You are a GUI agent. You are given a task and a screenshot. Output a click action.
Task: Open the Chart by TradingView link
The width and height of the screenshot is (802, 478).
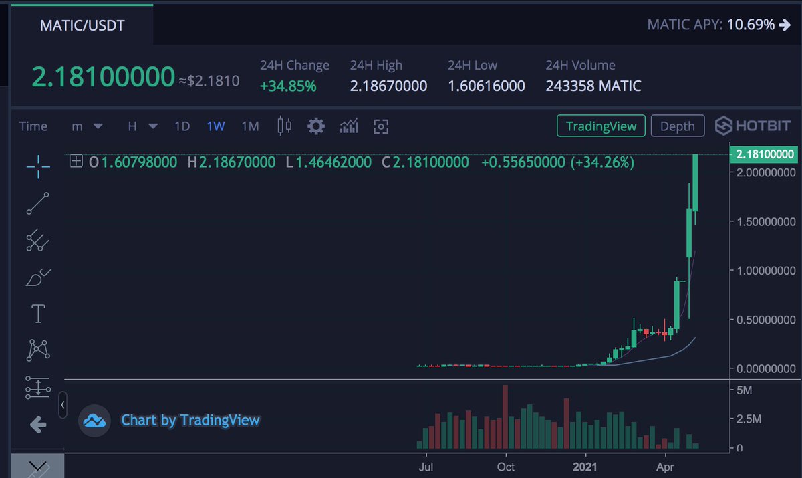pos(190,420)
